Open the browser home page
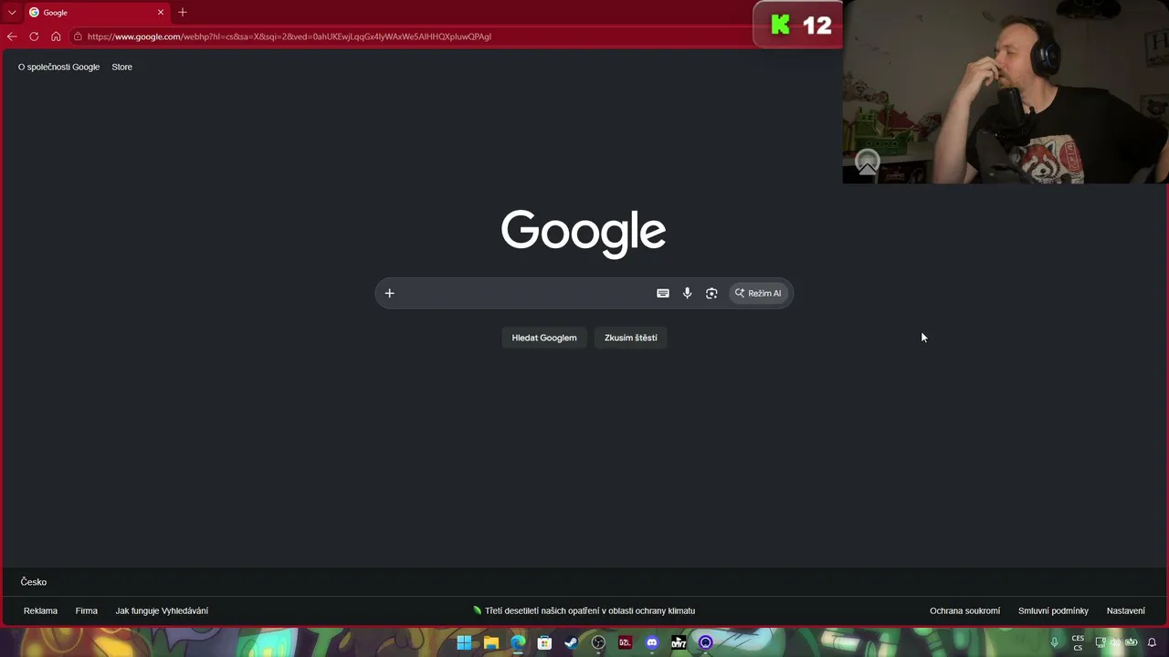1169x657 pixels. [x=56, y=36]
